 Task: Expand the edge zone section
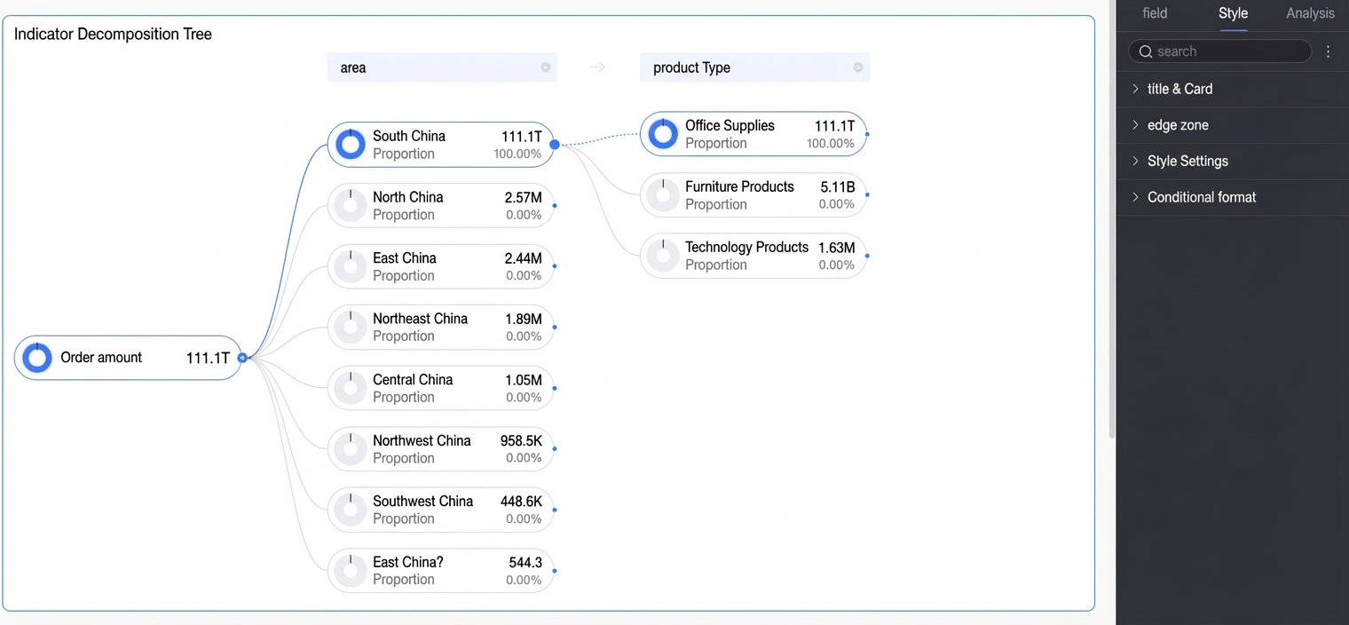pyautogui.click(x=1232, y=125)
